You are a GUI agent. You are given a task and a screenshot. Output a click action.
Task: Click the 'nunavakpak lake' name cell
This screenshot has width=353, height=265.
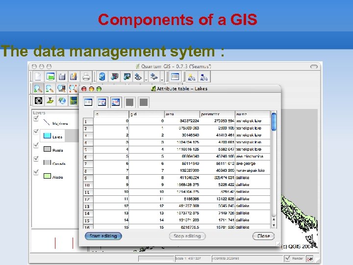click(x=252, y=170)
